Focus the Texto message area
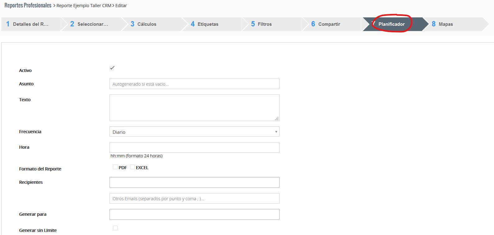The height and width of the screenshot is (235, 494). (x=194, y=108)
